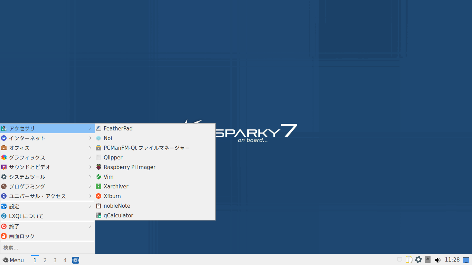Expand the 設定 submenu arrow
This screenshot has width=472, height=265.
tap(90, 206)
